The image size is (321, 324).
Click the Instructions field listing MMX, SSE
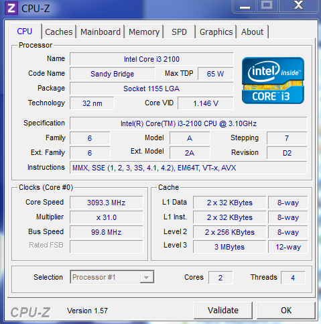(188, 168)
